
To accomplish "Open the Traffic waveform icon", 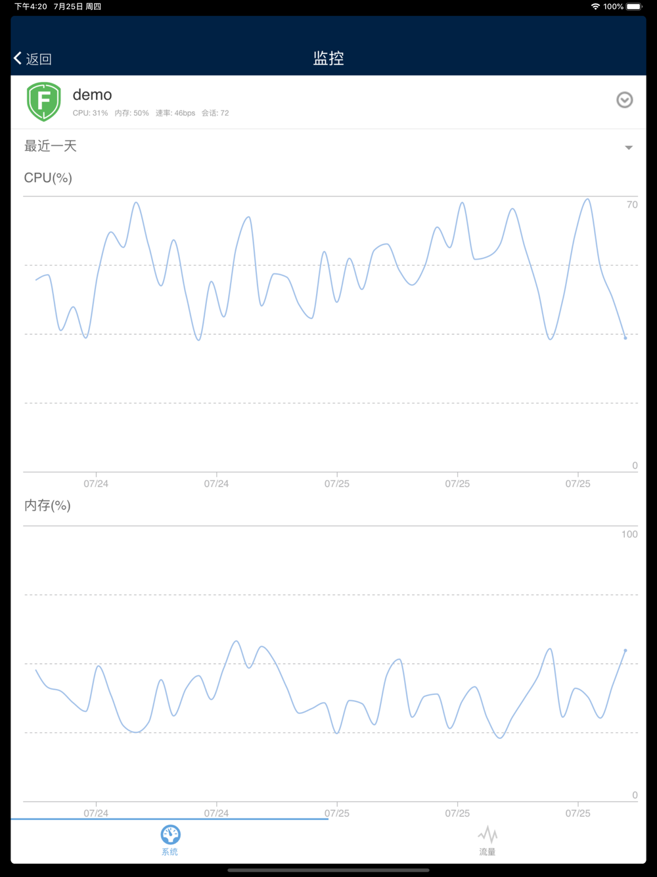I will [x=487, y=834].
